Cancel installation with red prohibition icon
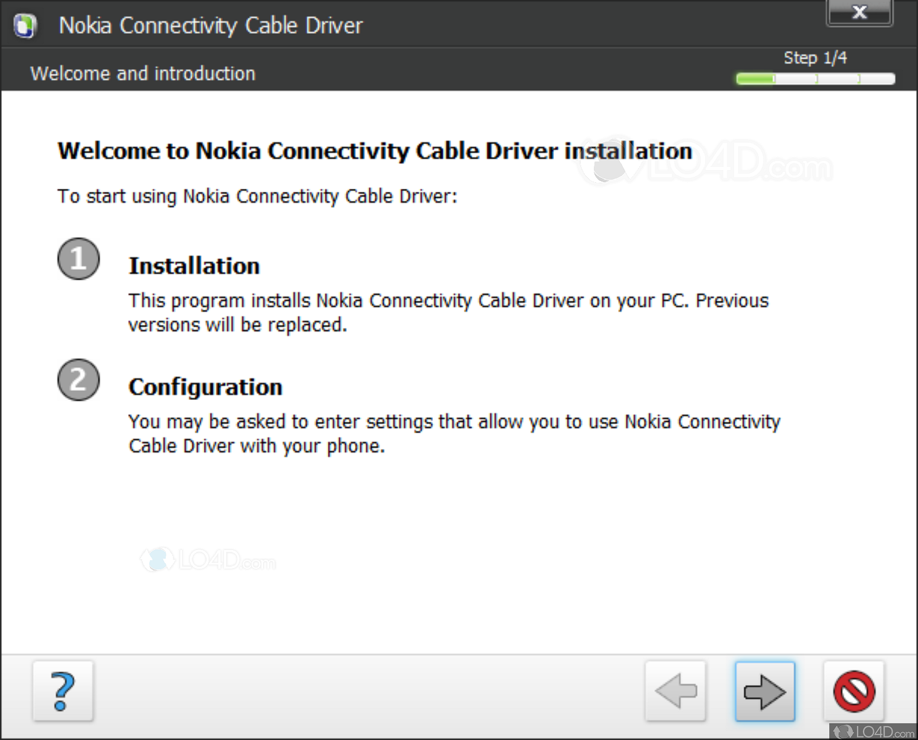918x740 pixels. pyautogui.click(x=853, y=691)
